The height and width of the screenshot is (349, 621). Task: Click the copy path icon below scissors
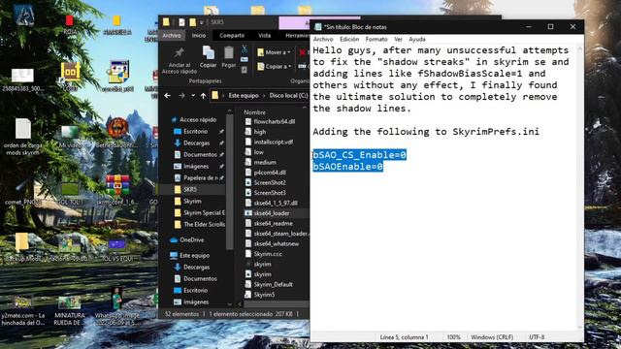tap(245, 59)
